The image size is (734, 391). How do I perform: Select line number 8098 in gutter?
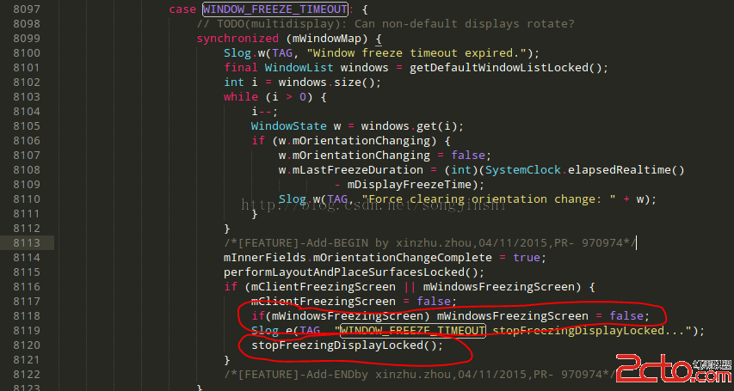(x=27, y=24)
